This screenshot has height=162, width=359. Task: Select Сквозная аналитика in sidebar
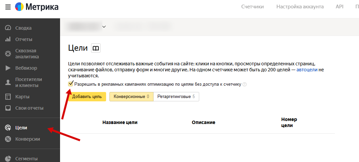pos(27,54)
